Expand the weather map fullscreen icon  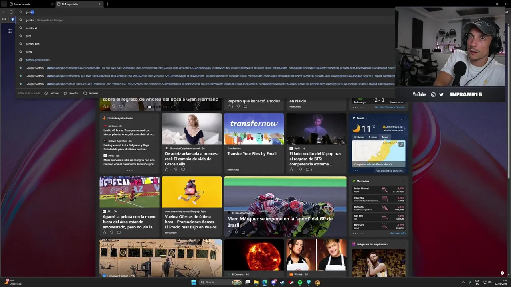[401, 145]
